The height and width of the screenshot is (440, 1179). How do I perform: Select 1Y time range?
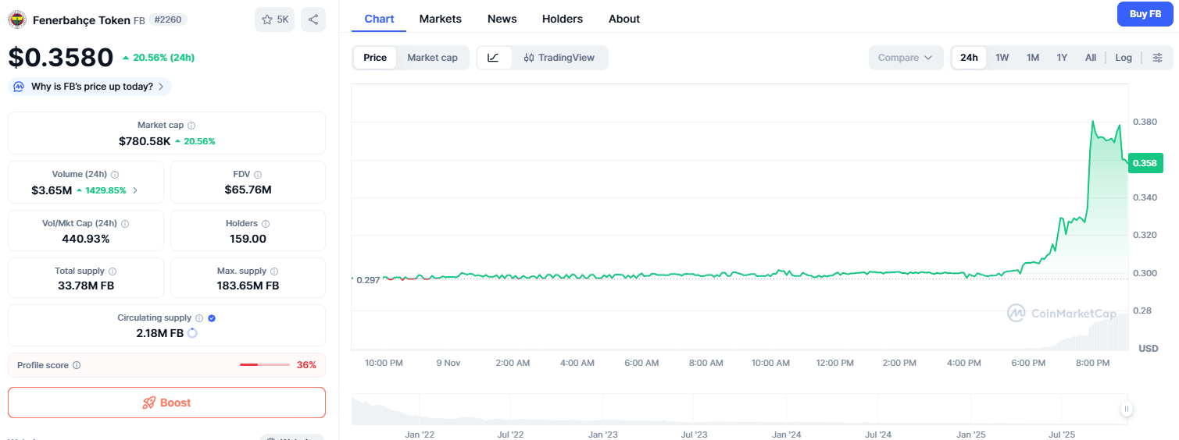pyautogui.click(x=1062, y=58)
